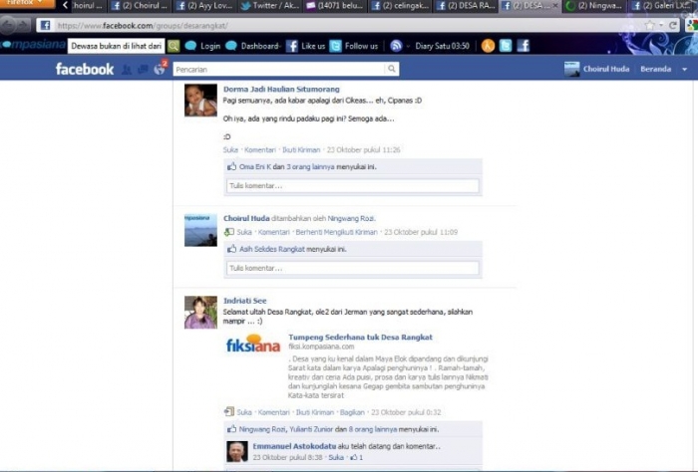The image size is (698, 472).
Task: Switch to the (14071 belu... tab
Action: pyautogui.click(x=334, y=6)
